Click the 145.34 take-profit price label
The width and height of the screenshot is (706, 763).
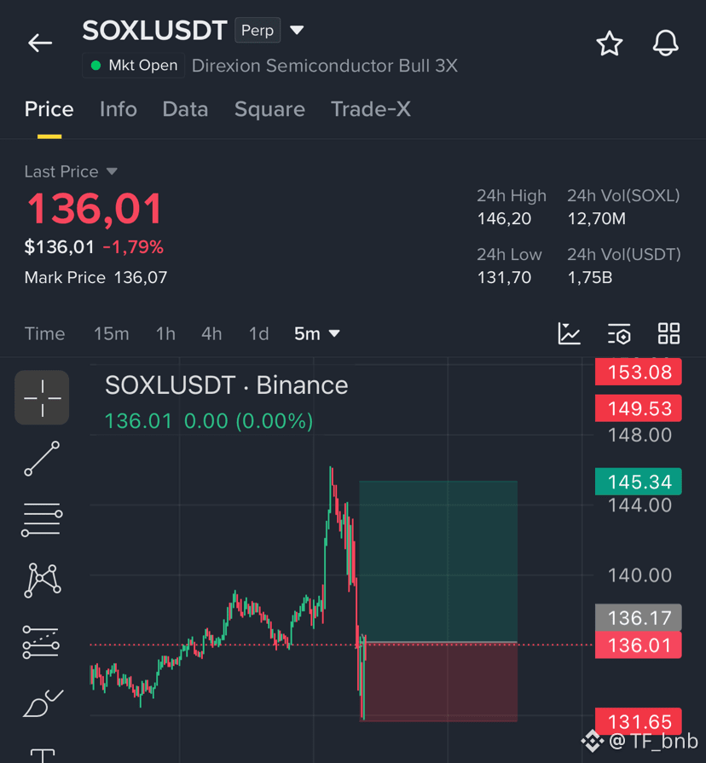(639, 482)
